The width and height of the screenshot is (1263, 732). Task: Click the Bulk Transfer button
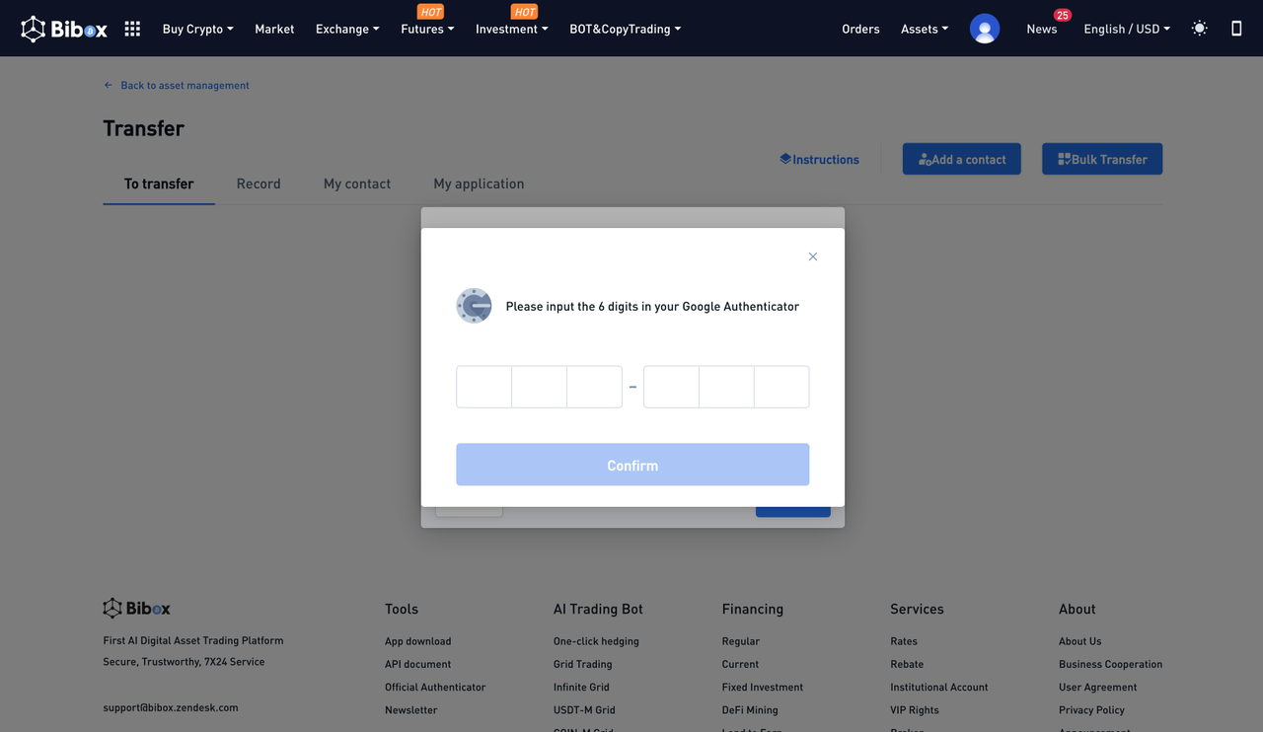[x=1102, y=159]
